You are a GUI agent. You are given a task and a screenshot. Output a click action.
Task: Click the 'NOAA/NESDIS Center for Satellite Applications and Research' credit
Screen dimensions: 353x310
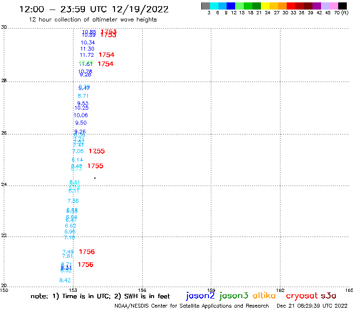192,306
